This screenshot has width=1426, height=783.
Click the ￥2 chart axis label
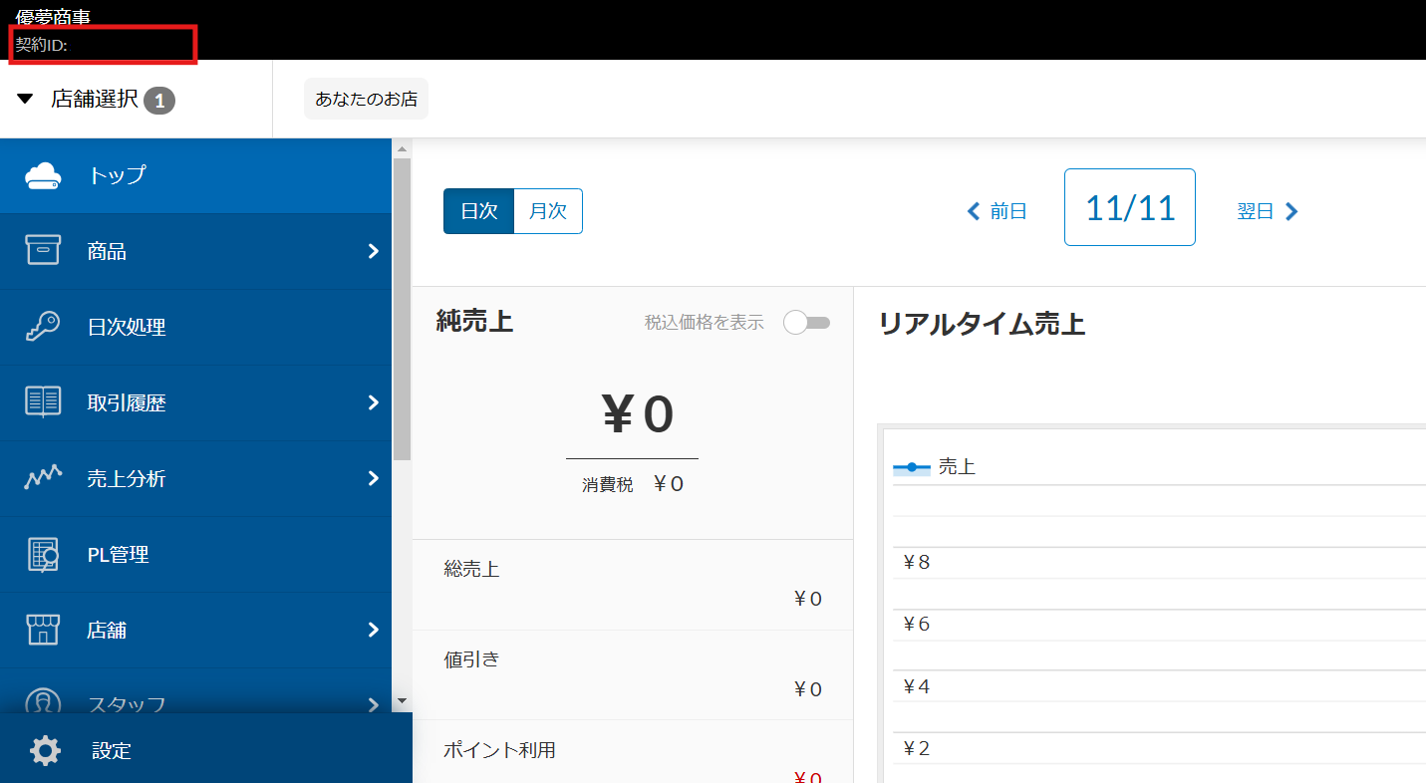(916, 748)
